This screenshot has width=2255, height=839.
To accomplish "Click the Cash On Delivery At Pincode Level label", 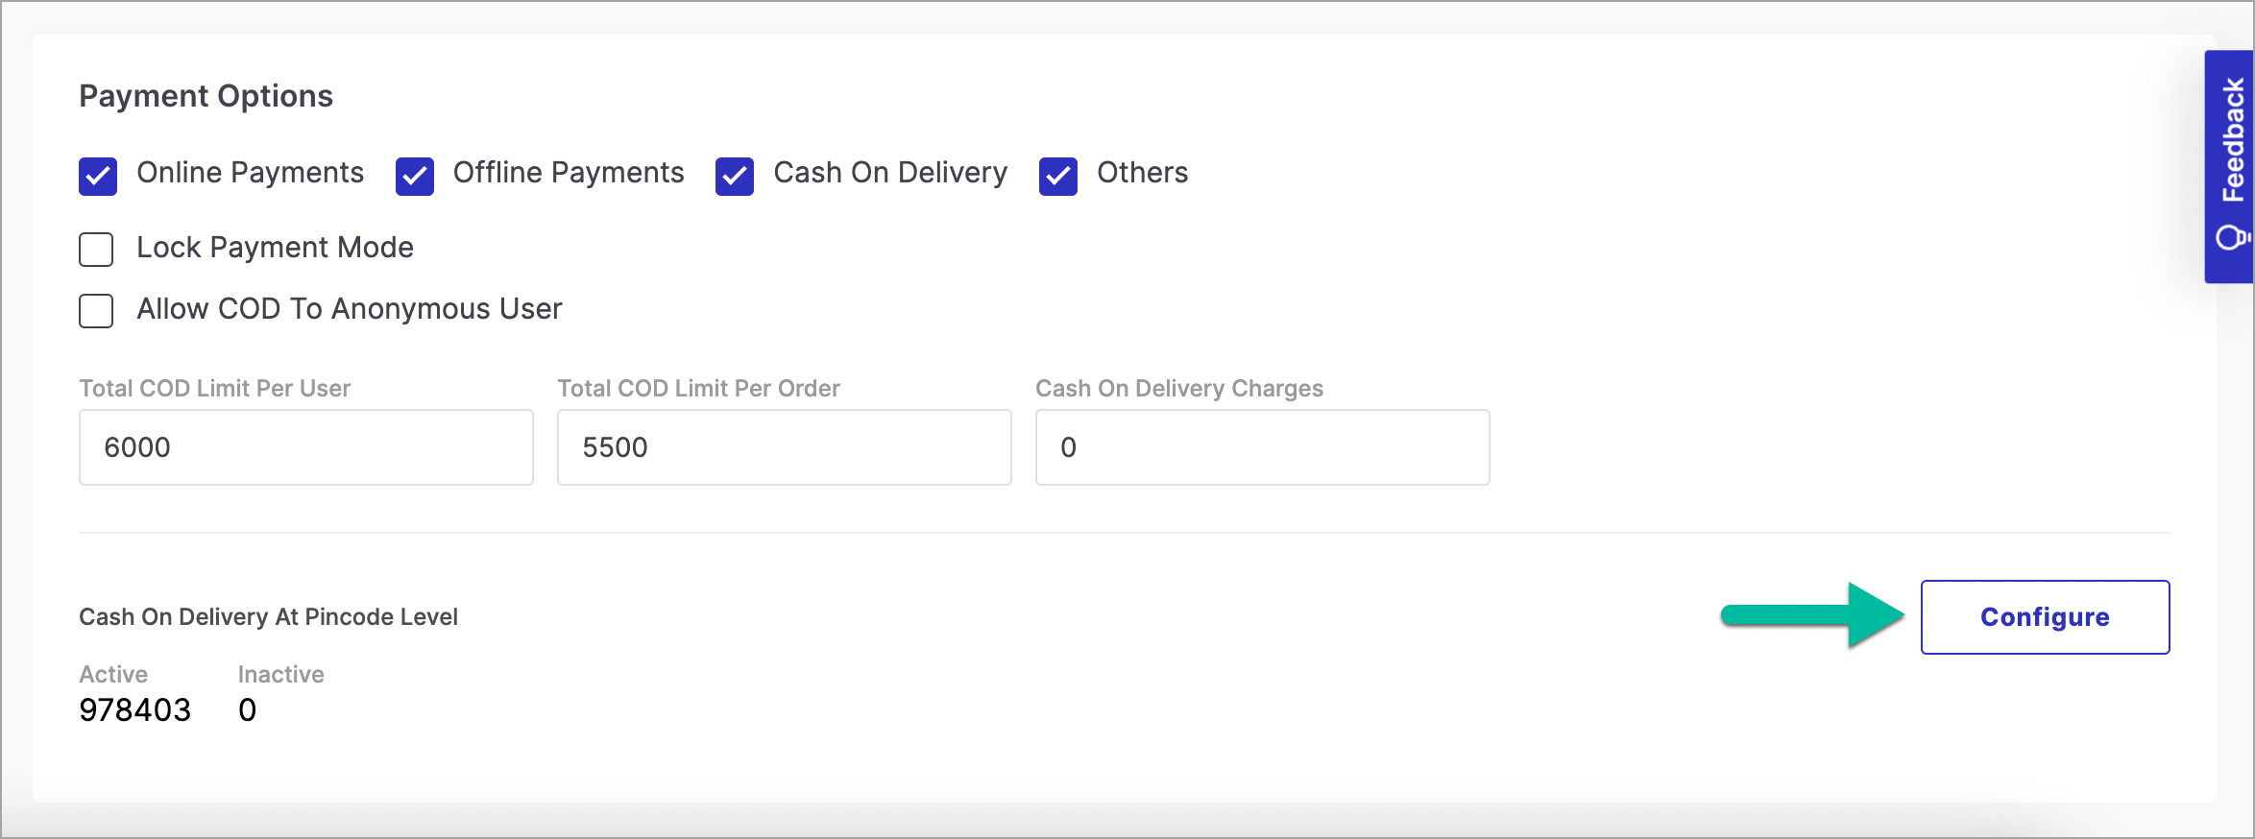I will (x=268, y=617).
